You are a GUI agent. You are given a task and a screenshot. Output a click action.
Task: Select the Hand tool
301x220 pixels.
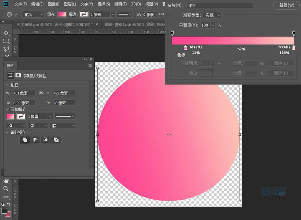pyautogui.click(x=6, y=181)
